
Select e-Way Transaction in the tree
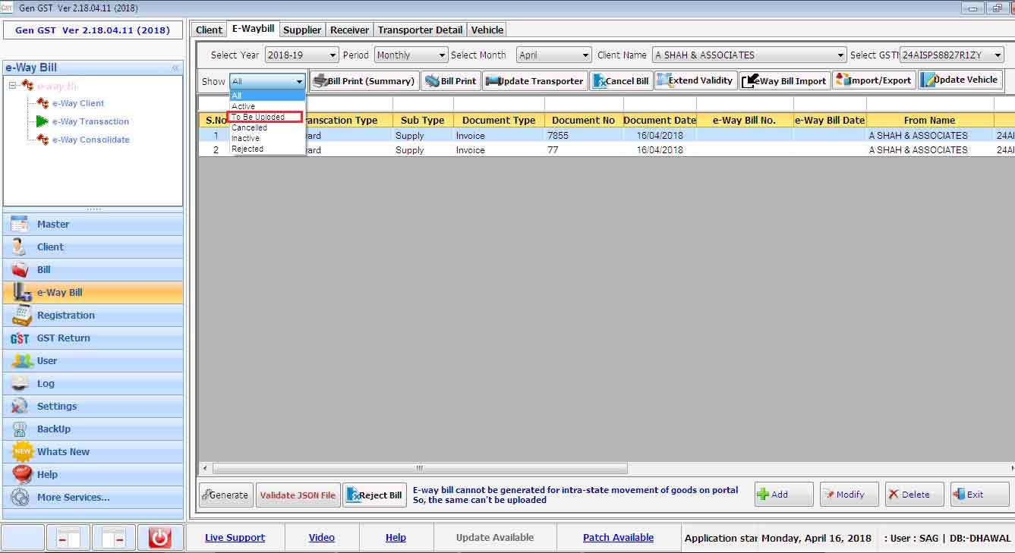click(x=90, y=121)
